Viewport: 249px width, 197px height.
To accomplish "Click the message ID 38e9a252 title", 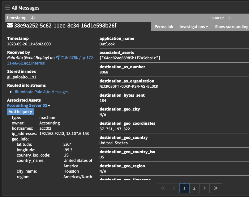I will click(65, 26).
